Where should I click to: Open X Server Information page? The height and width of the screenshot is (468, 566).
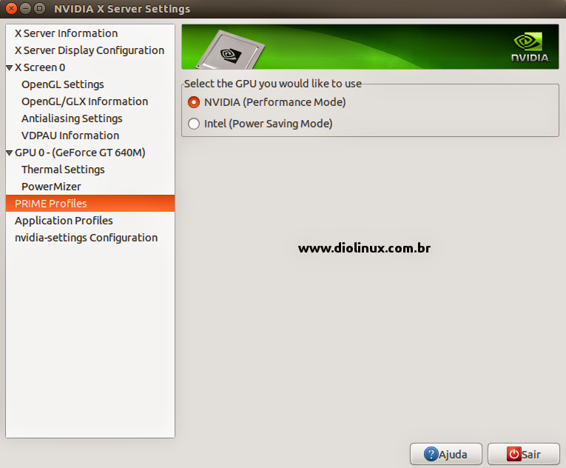point(66,33)
